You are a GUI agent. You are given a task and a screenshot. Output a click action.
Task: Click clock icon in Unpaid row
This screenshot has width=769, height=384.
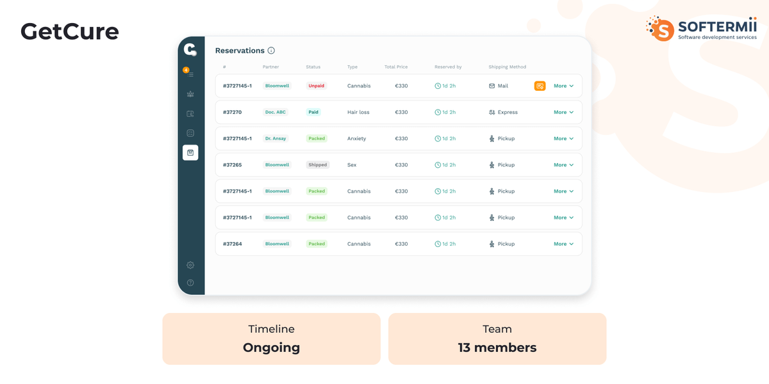click(438, 86)
